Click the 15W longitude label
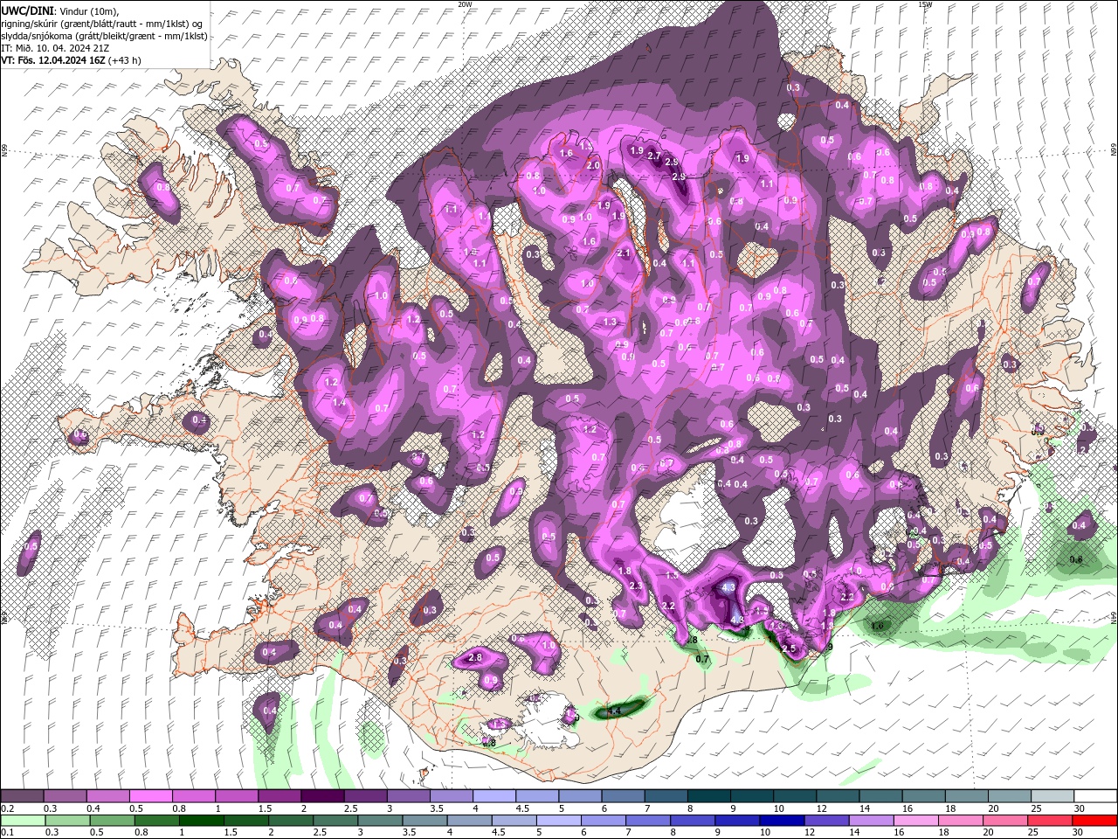The height and width of the screenshot is (839, 1118). 926,4
